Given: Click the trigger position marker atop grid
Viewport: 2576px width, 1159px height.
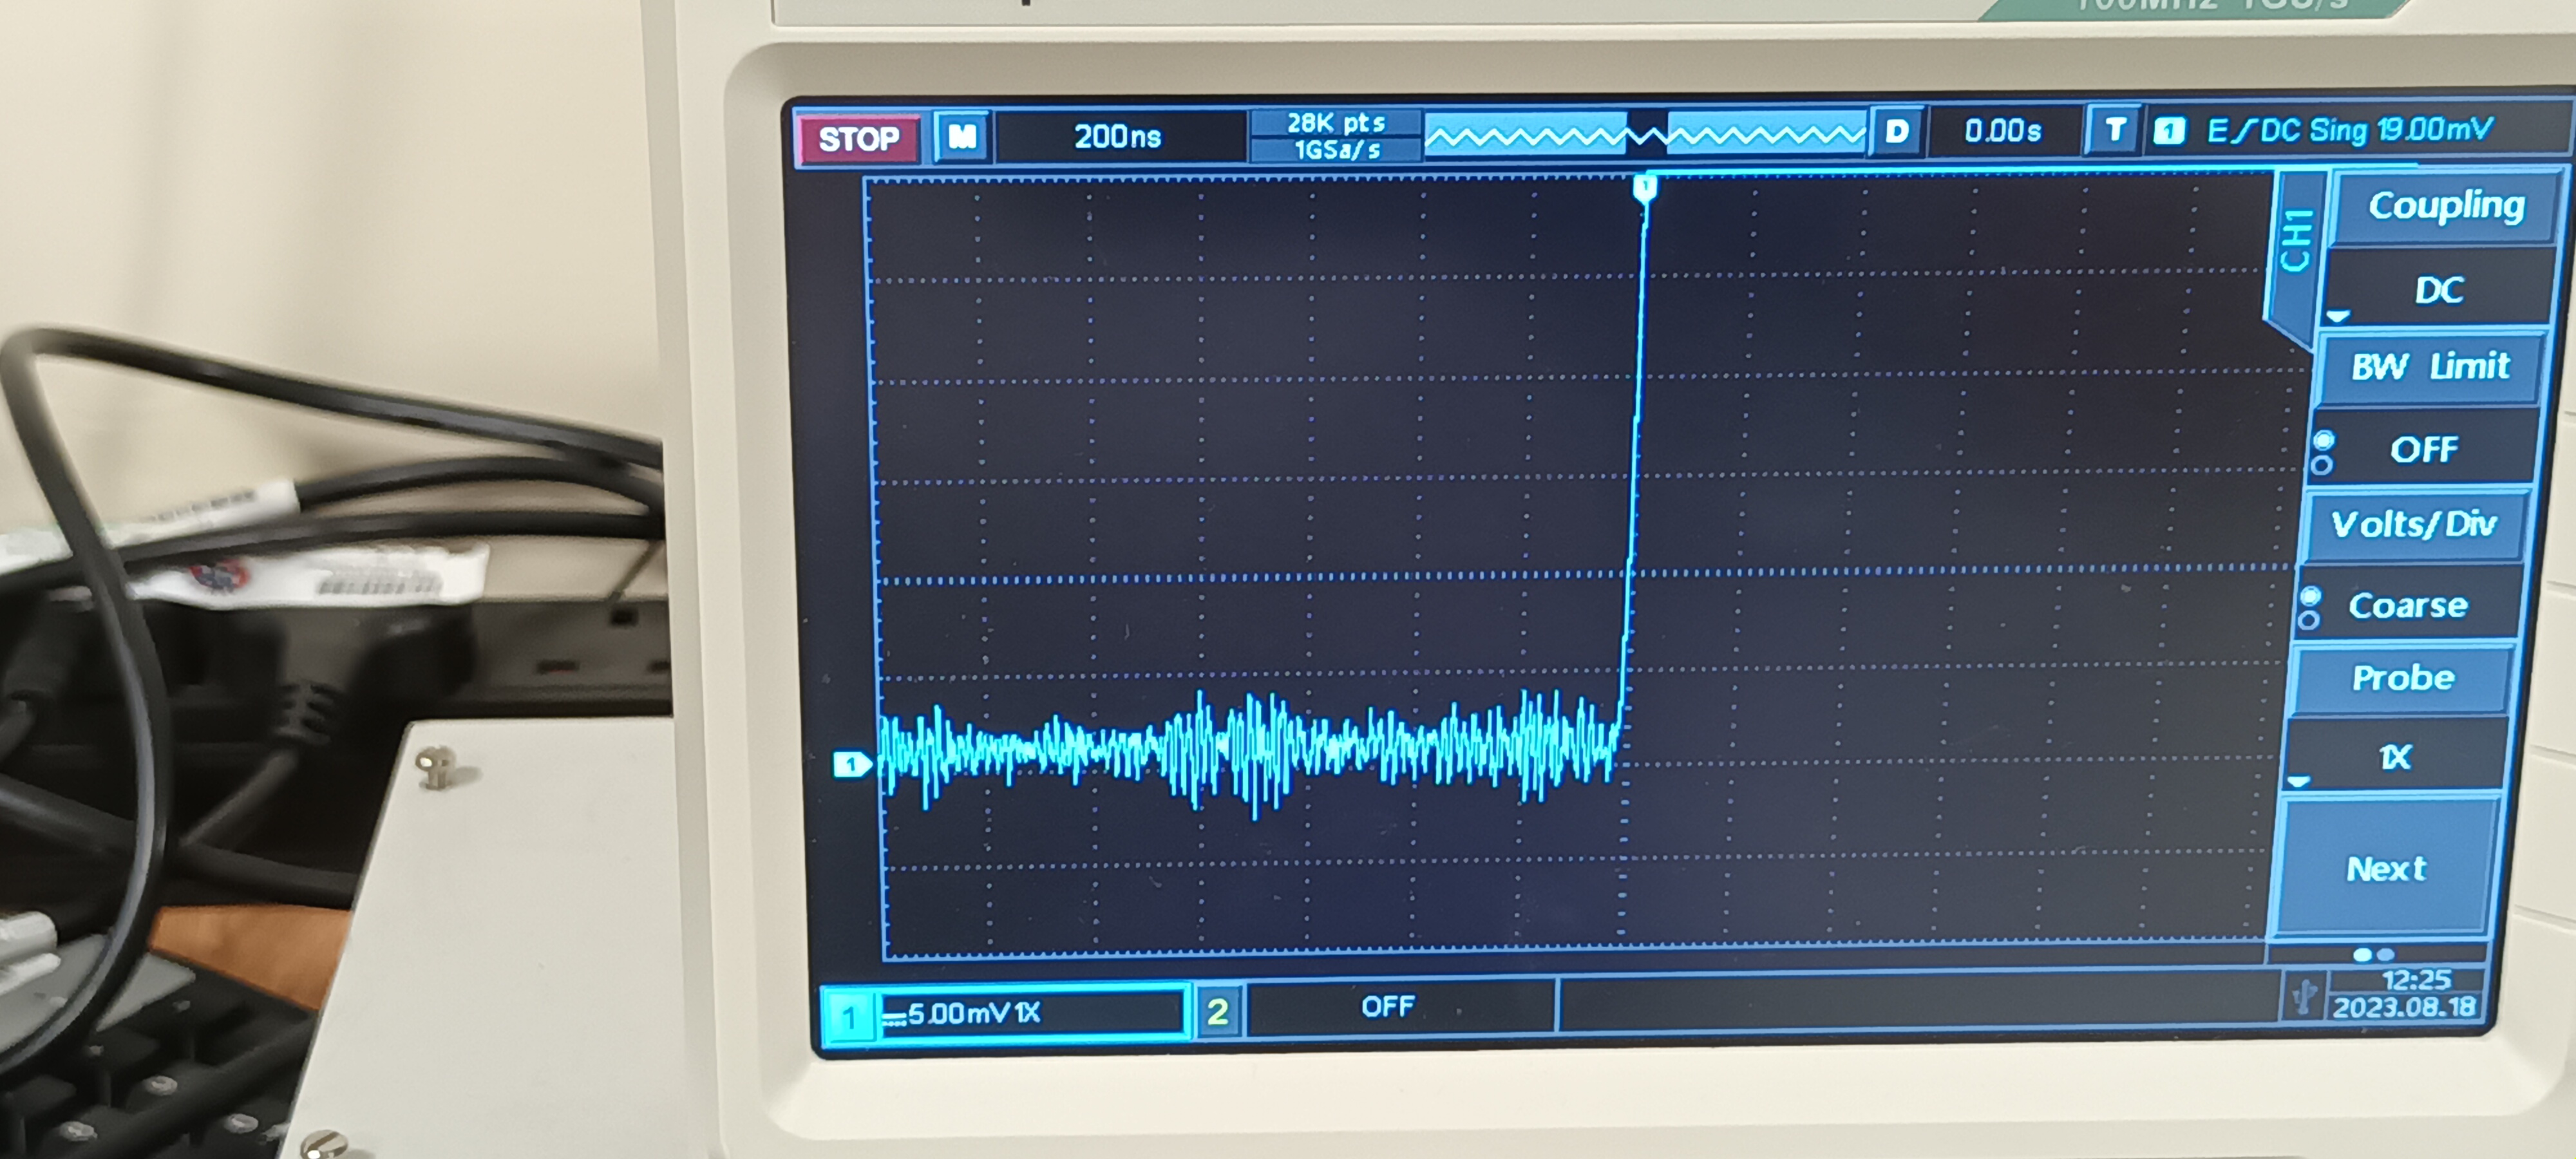Looking at the screenshot, I should click(x=1645, y=187).
